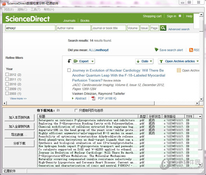Click the browser pane scroll right arrow
The width and height of the screenshot is (206, 175).
[x=197, y=103]
